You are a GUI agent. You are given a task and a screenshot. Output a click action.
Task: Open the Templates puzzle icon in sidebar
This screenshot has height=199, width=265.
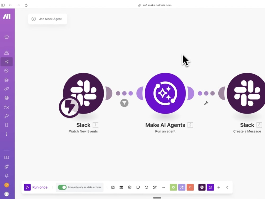pyautogui.click(x=7, y=80)
